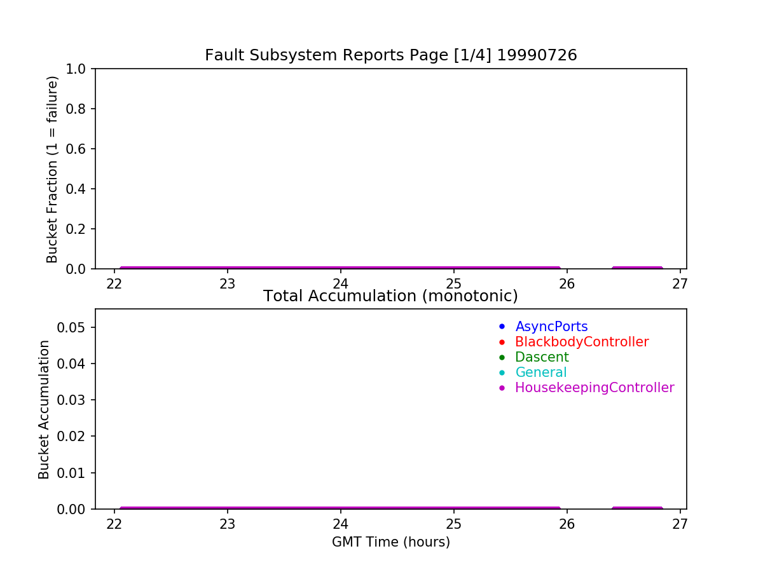Click the 0.03 y-axis tick label
This screenshot has height=572, width=763.
[x=75, y=400]
